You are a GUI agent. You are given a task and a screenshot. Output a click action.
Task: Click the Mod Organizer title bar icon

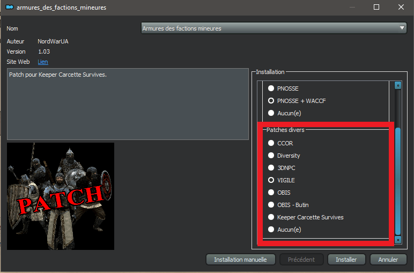(x=9, y=8)
